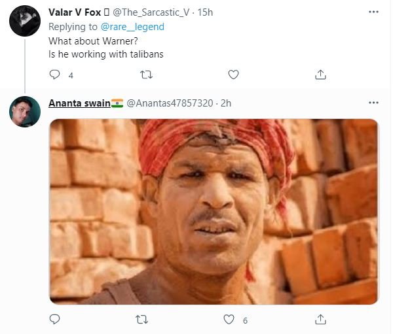This screenshot has height=334, width=393.
Task: Like Valar V Fox's tweet
Action: [233, 75]
